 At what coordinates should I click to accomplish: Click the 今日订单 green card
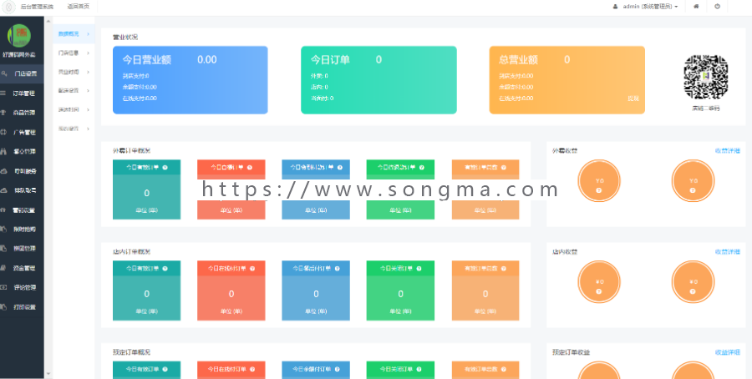point(379,80)
